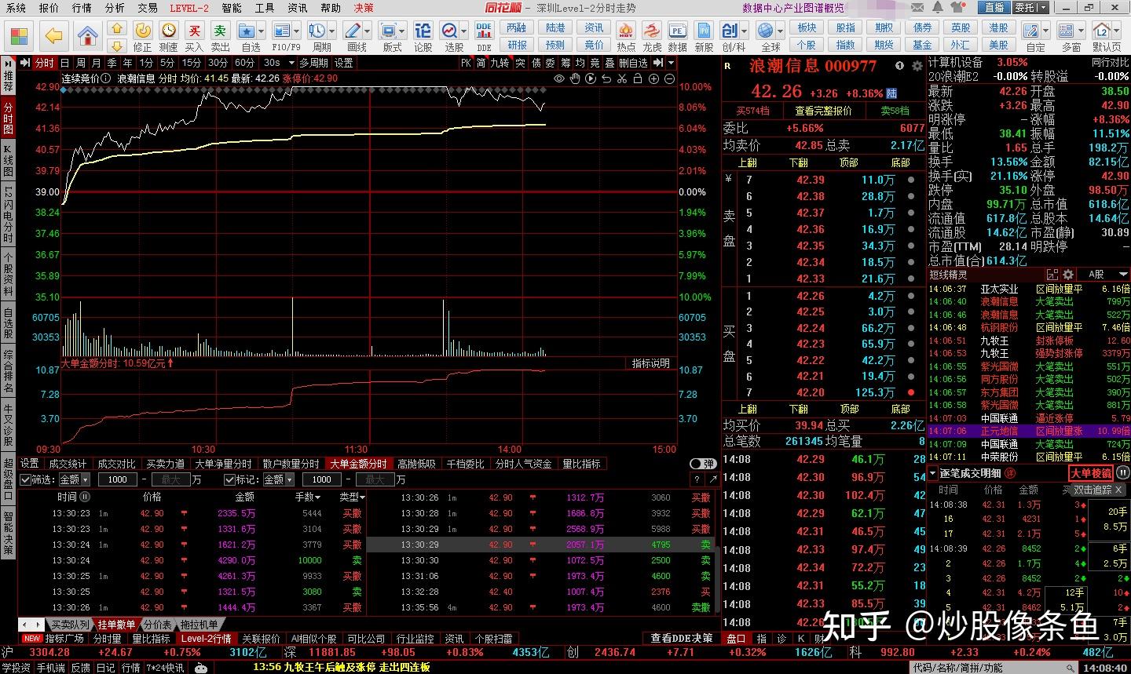
Task: Open the 系统 menu
Action: coord(16,8)
